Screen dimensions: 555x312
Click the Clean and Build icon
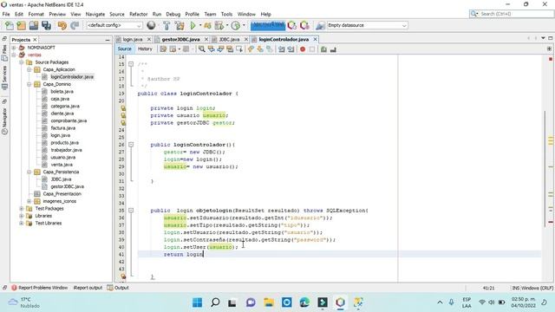click(180, 25)
